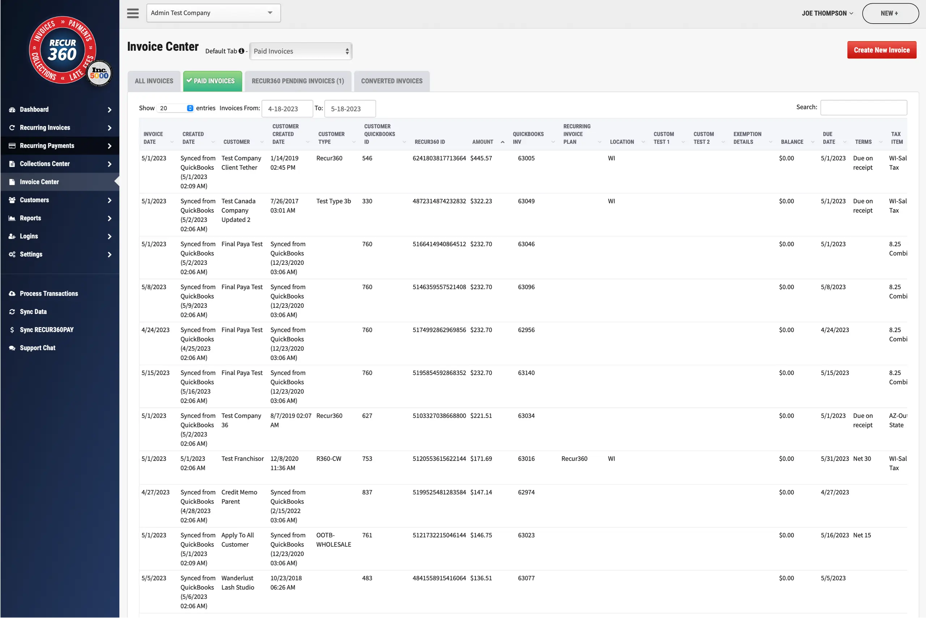
Task: Expand the Dashboard submenu chevron
Action: tap(110, 110)
